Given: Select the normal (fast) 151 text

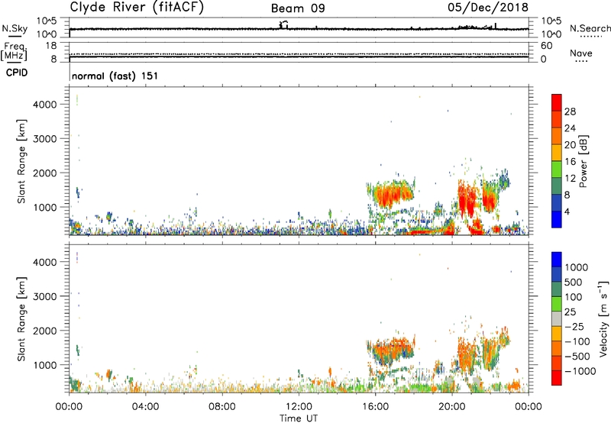Looking at the screenshot, I should (x=115, y=76).
